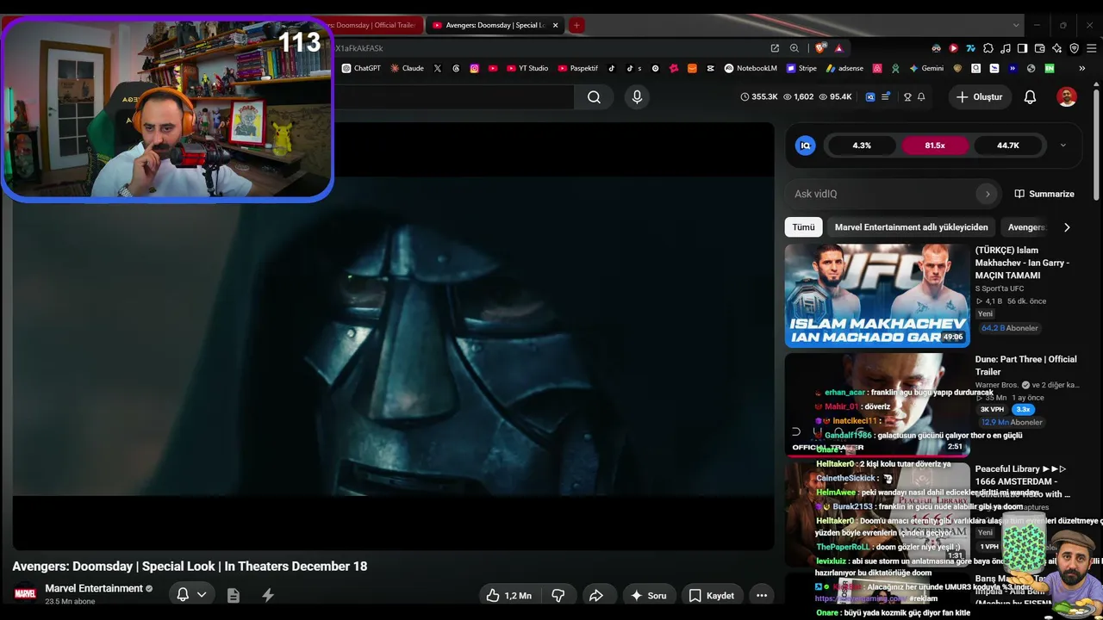Click the (TÜRKÇE) Islam Makhachev video title

pos(1023,263)
